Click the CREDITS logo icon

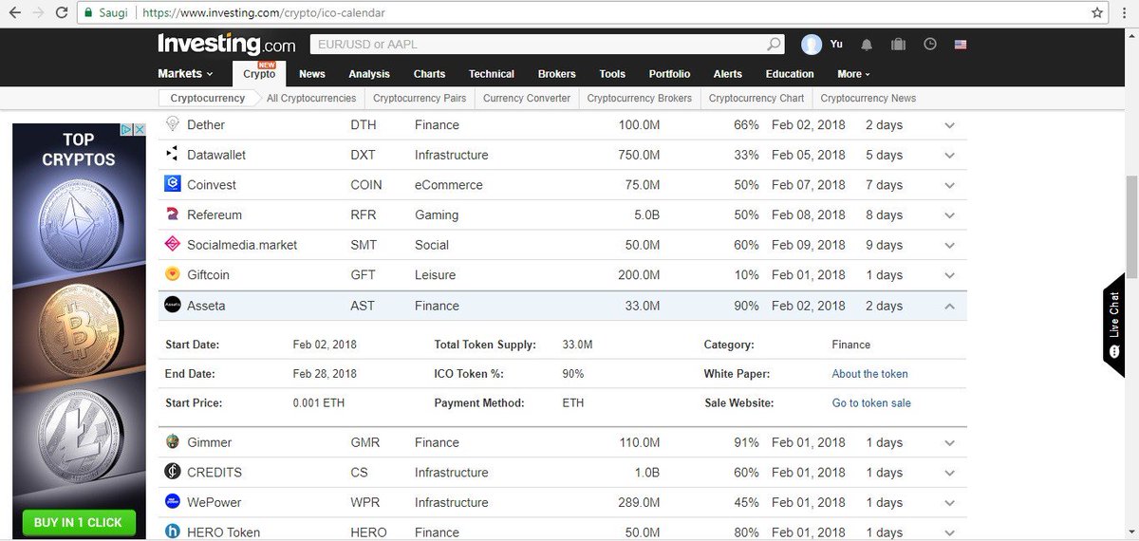pyautogui.click(x=173, y=472)
